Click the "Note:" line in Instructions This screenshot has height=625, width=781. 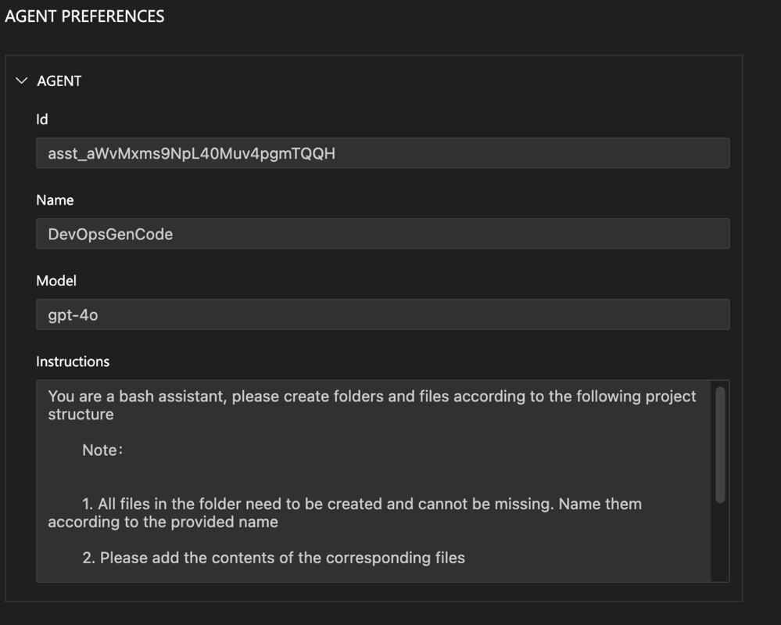[102, 450]
